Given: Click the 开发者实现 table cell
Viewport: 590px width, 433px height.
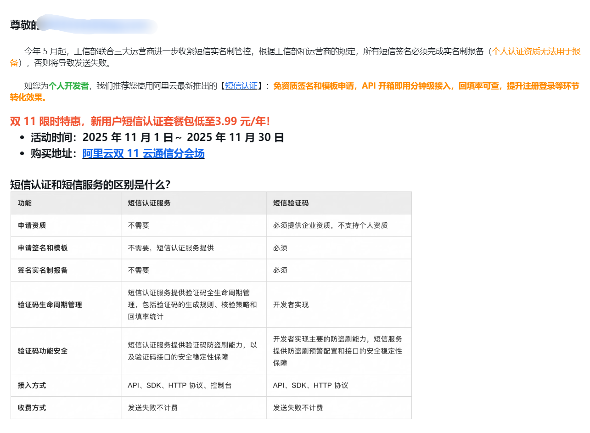Looking at the screenshot, I should point(291,304).
